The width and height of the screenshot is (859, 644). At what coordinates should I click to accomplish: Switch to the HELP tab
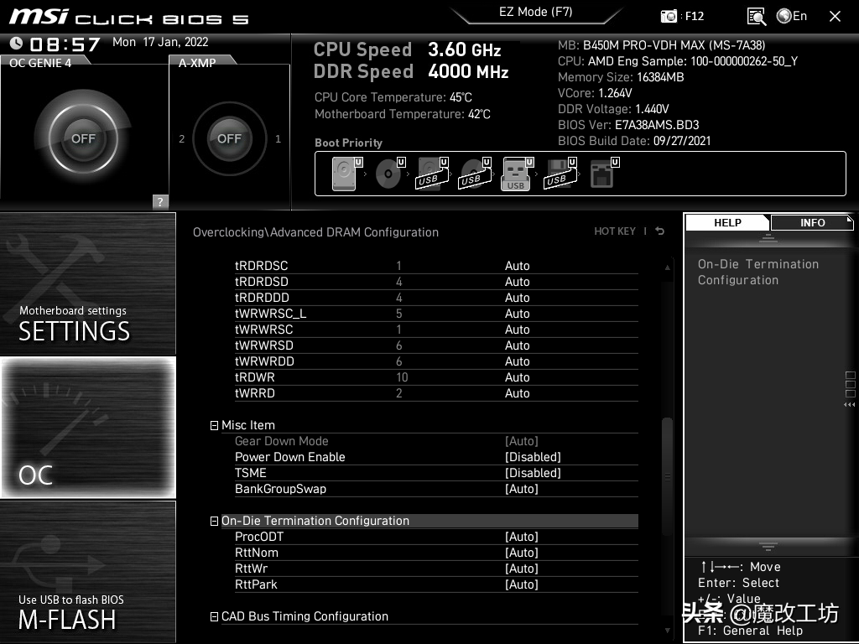[727, 222]
